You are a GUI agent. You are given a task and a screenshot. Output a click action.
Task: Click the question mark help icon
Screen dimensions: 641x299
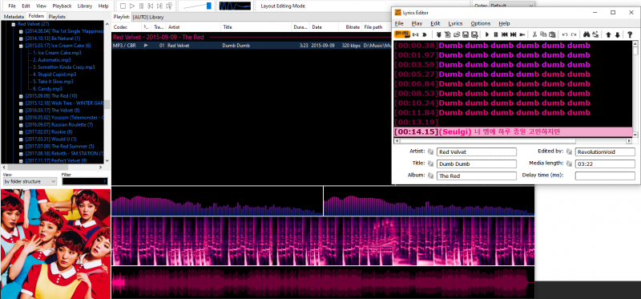click(630, 34)
